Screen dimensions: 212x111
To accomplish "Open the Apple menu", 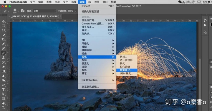I will [5, 2].
